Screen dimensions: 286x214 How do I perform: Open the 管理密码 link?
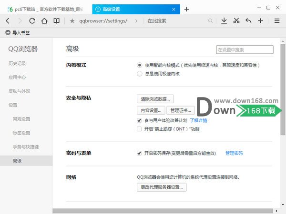pos(234,153)
